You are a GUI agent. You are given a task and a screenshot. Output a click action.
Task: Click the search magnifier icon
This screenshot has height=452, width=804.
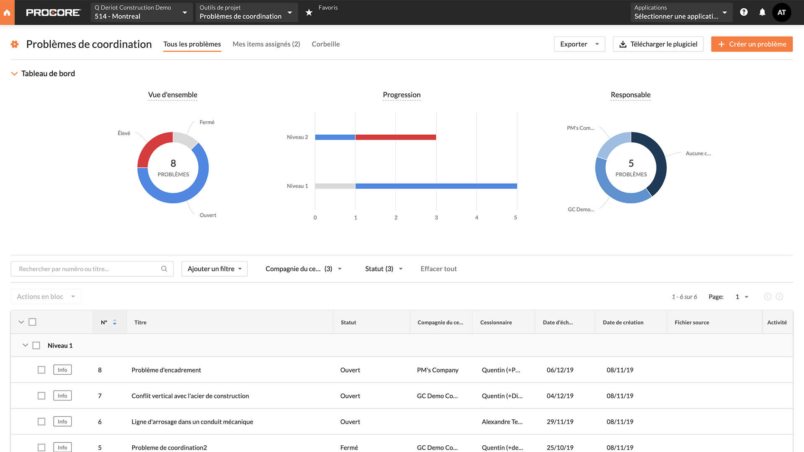[164, 269]
